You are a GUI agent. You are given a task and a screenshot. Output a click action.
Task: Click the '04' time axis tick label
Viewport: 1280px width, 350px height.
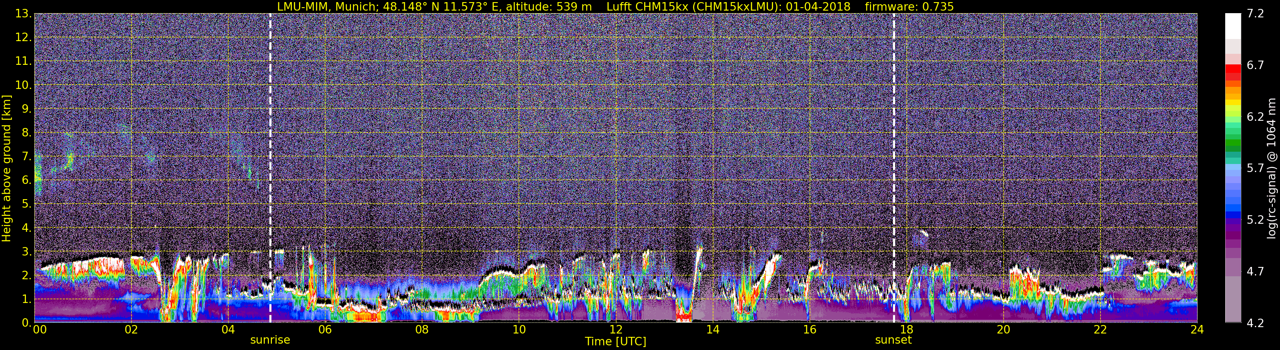tap(228, 330)
